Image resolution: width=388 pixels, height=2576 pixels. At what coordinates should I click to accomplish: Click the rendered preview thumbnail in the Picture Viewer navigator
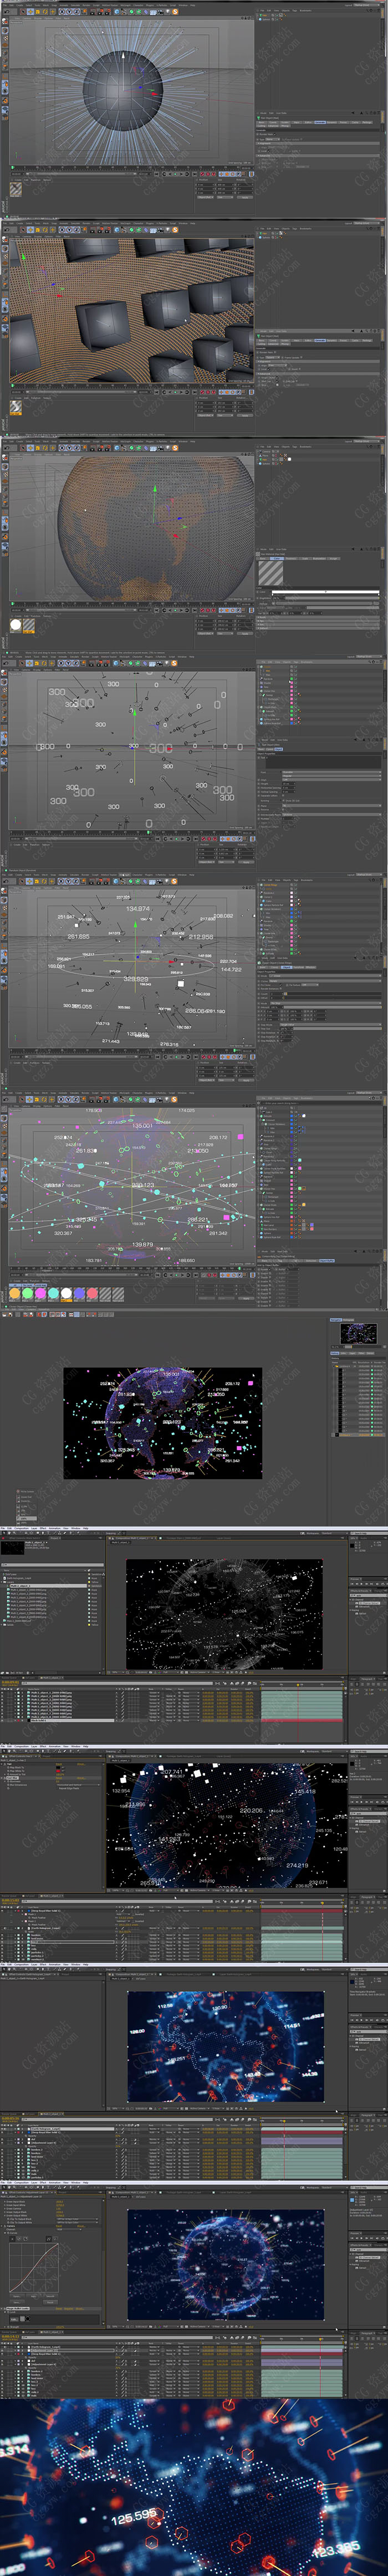358,1333
